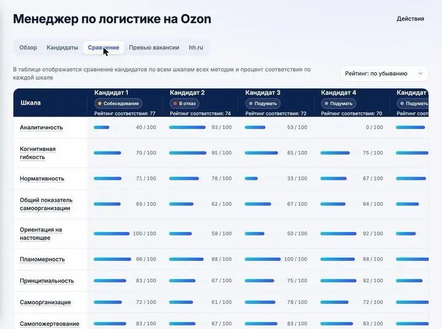Image resolution: width=442 pixels, height=329 pixels.
Task: Click Кандидат 1 score 100 / 100
Action: (144, 233)
